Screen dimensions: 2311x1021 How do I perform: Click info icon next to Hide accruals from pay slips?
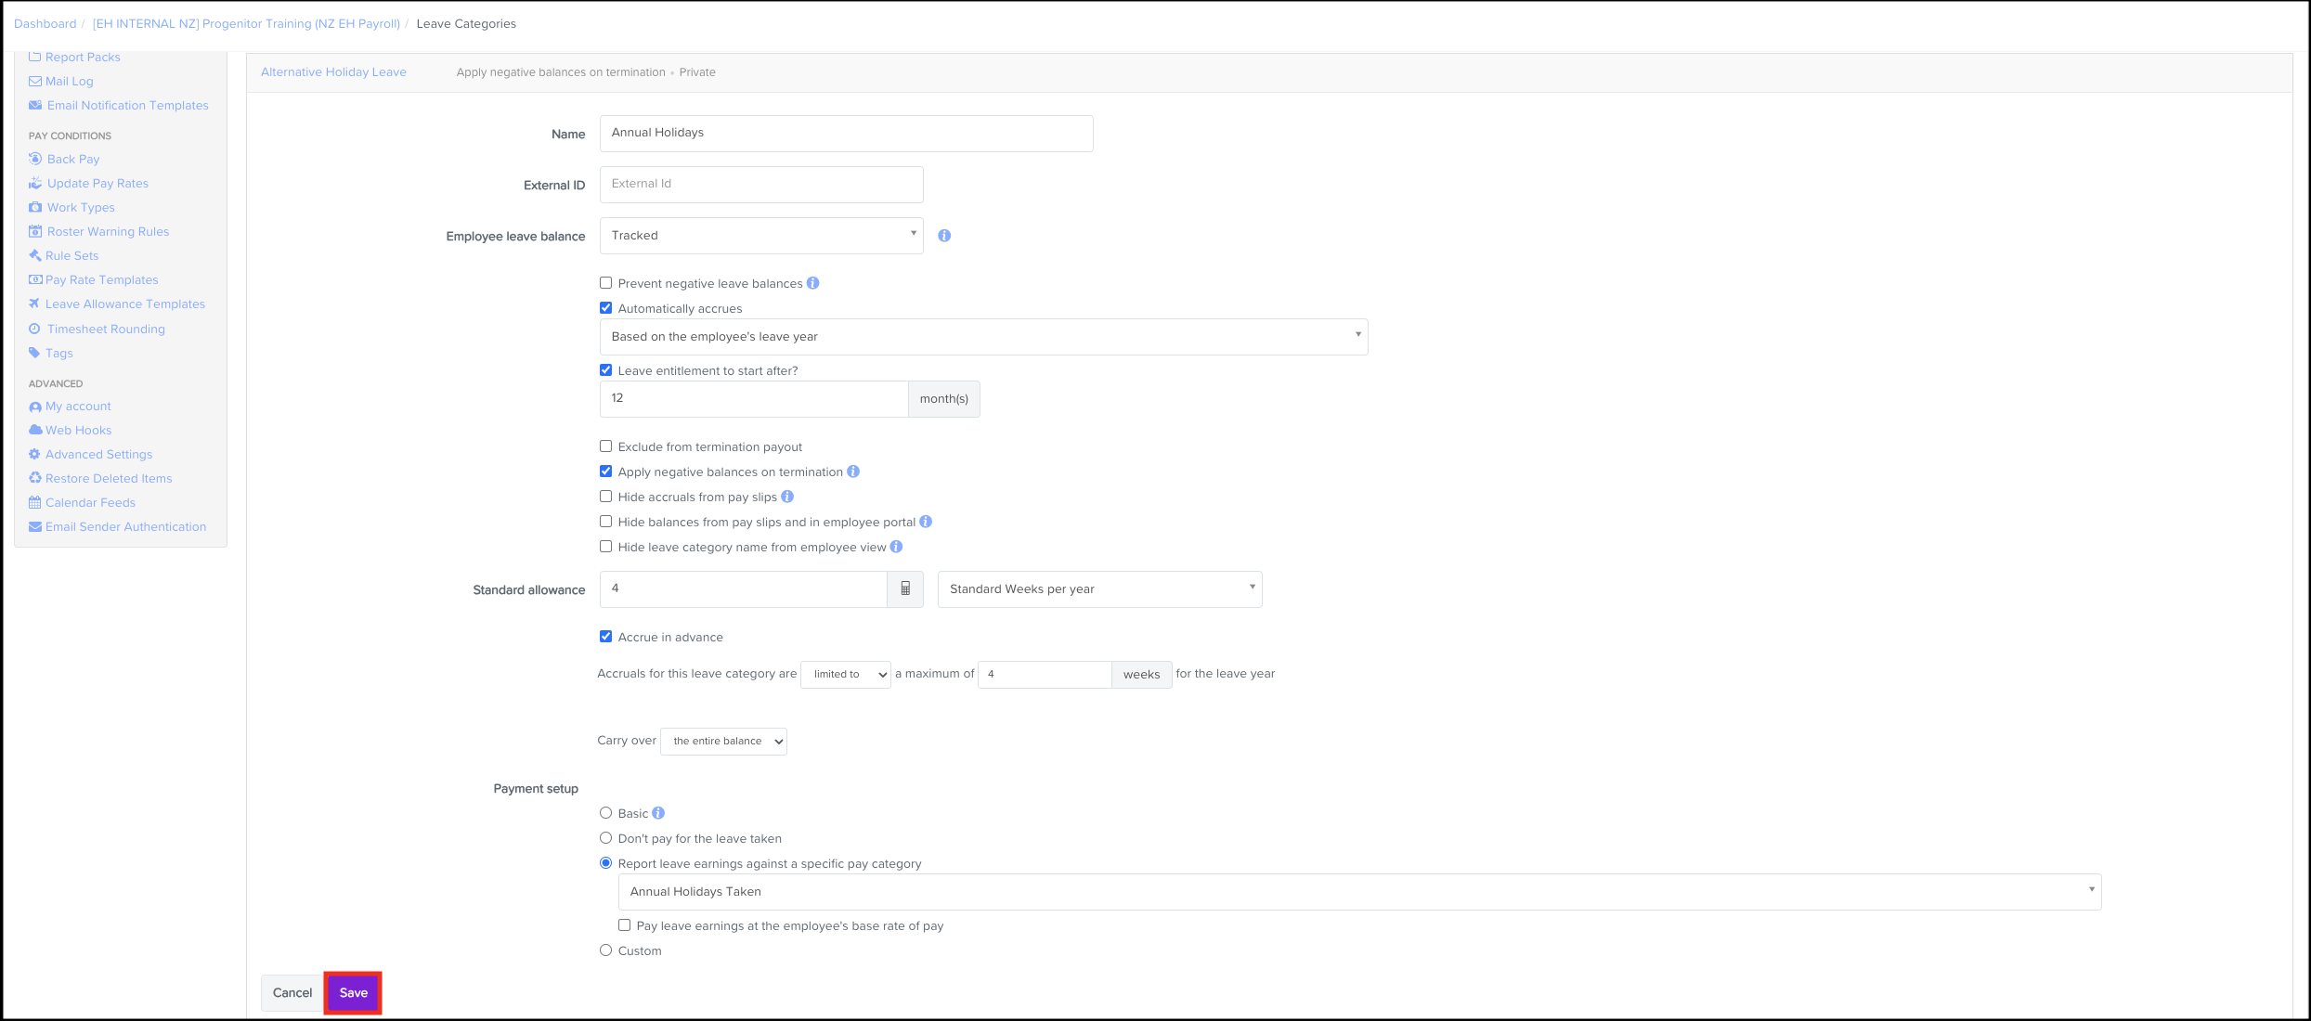point(787,497)
